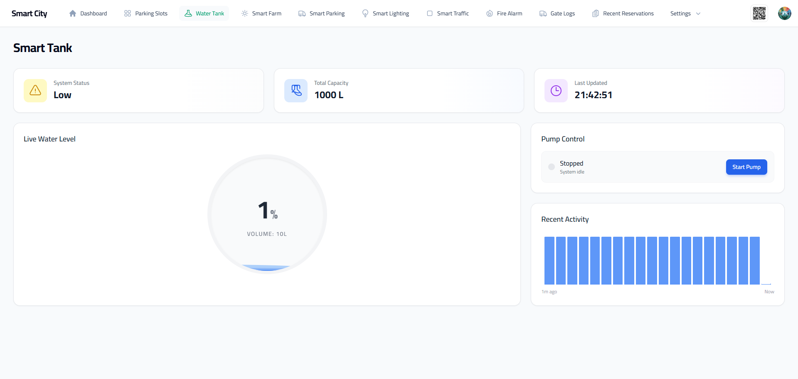
Task: Click the Last Updated clock icon
Action: click(556, 91)
